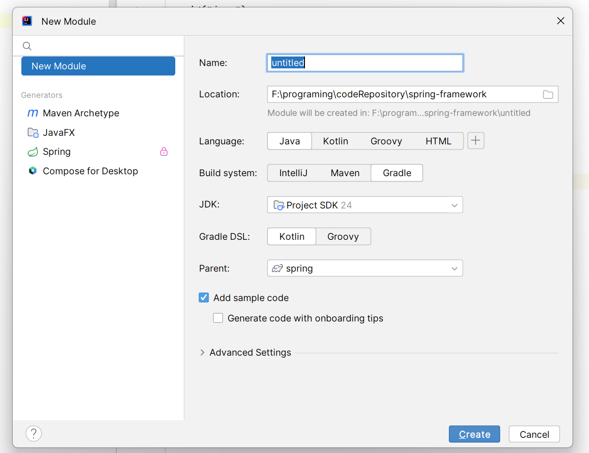Select Spring generator
This screenshot has height=453, width=589.
click(98, 152)
